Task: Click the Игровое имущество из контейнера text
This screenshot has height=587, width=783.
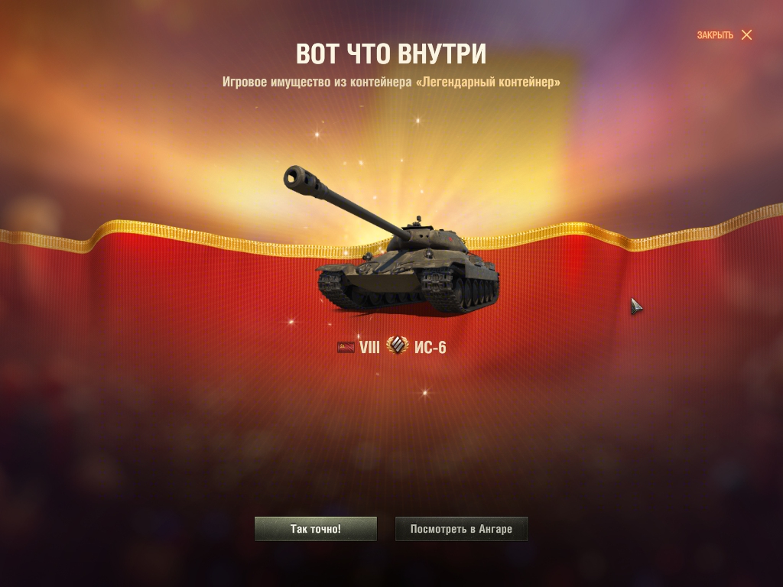Action: [x=317, y=82]
